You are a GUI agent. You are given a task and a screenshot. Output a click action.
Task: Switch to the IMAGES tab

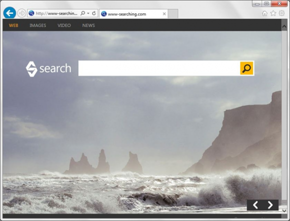click(37, 25)
